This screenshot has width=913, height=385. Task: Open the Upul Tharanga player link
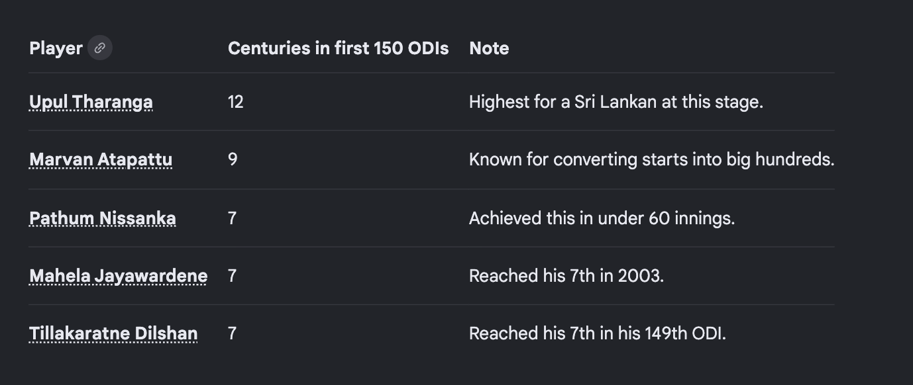[91, 102]
